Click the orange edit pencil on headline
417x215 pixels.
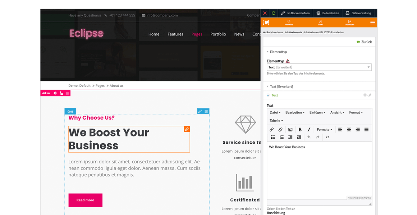pos(187,129)
